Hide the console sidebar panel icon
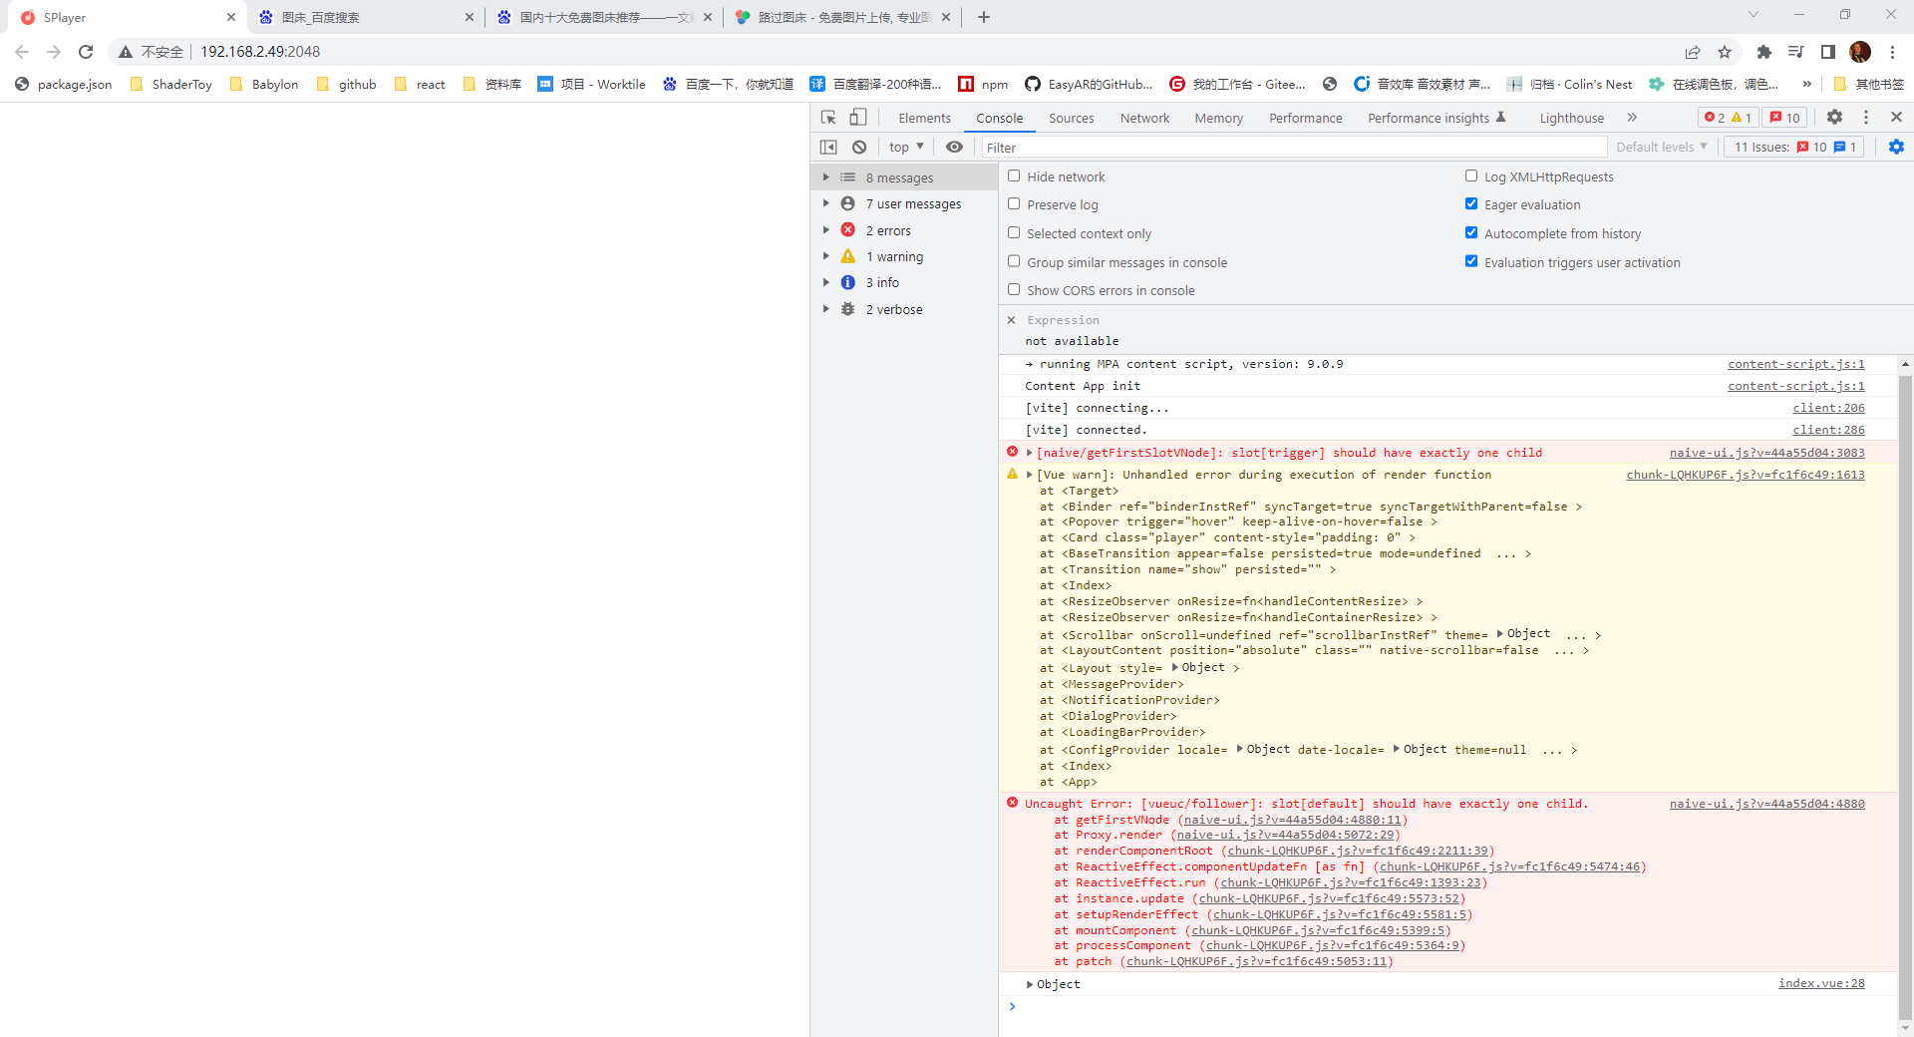1914x1037 pixels. pos(828,148)
